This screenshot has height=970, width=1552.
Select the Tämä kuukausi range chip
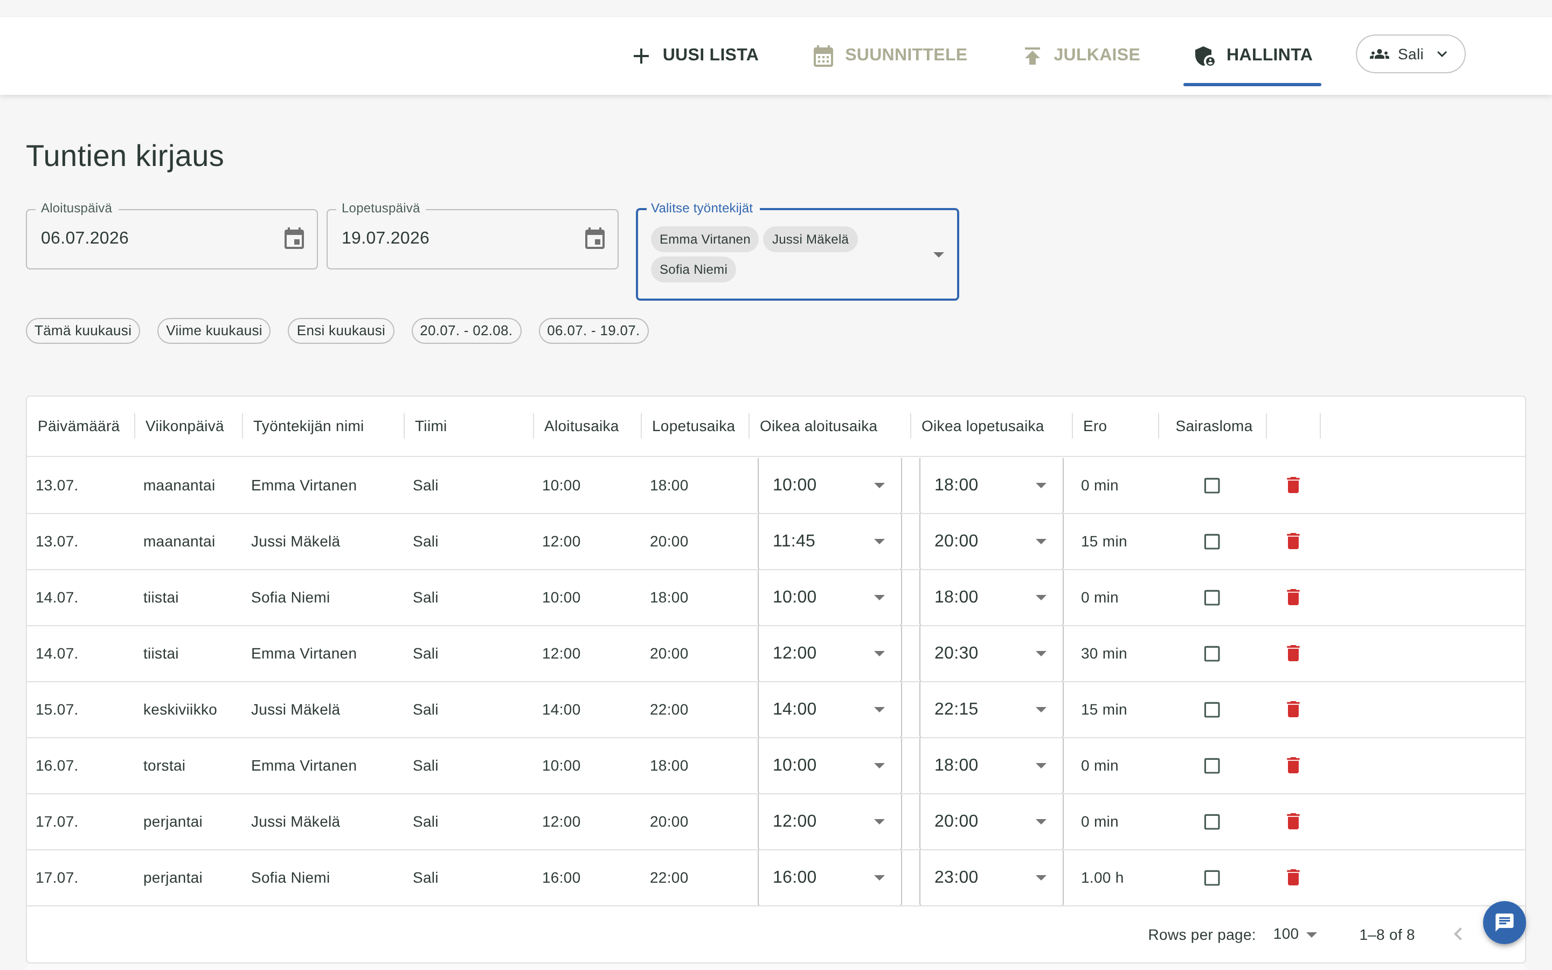coord(83,331)
